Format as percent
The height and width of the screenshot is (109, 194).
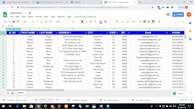coord(37,22)
